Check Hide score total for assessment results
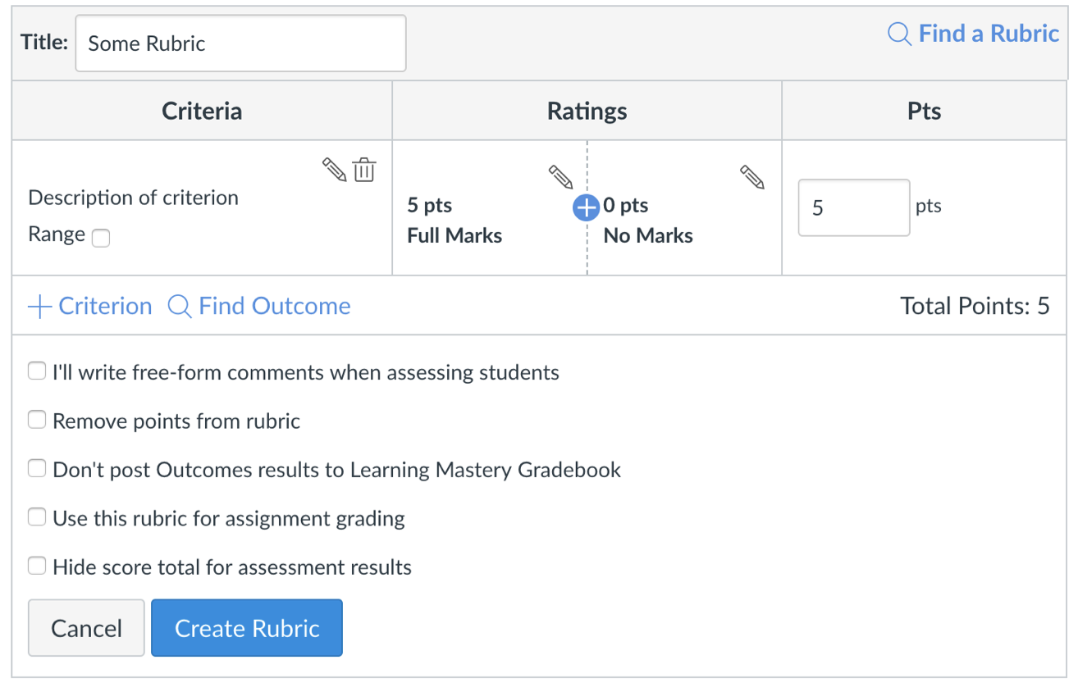The image size is (1078, 692). (37, 567)
